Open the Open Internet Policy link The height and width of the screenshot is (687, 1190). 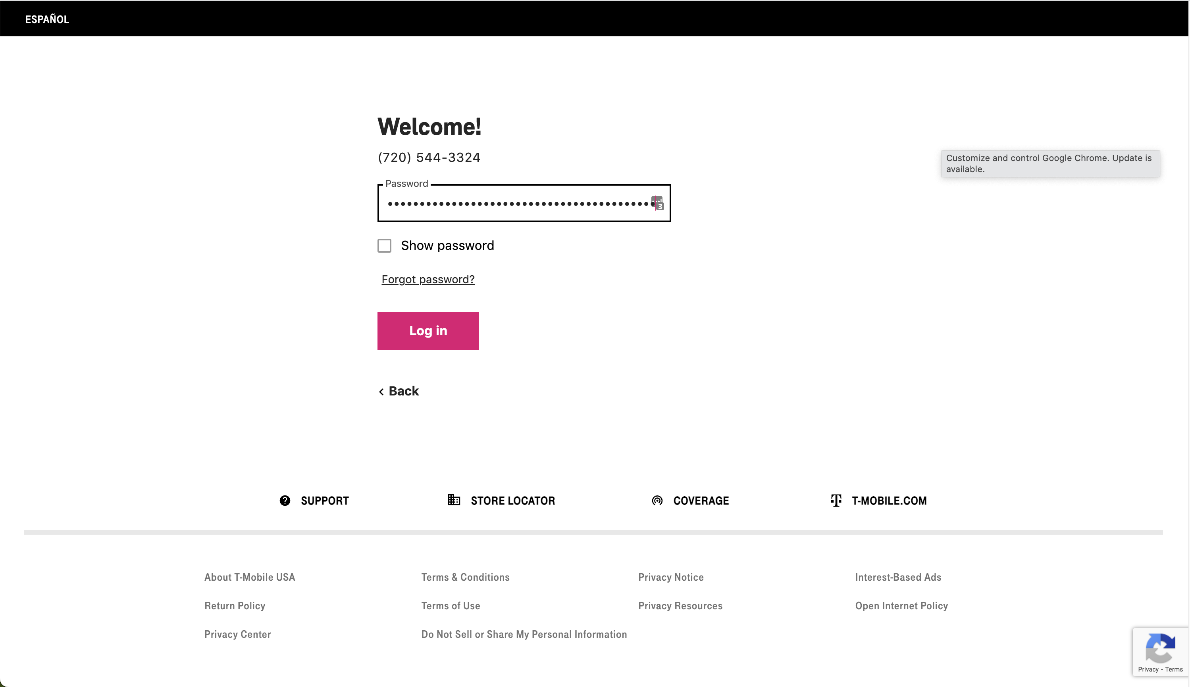point(901,606)
